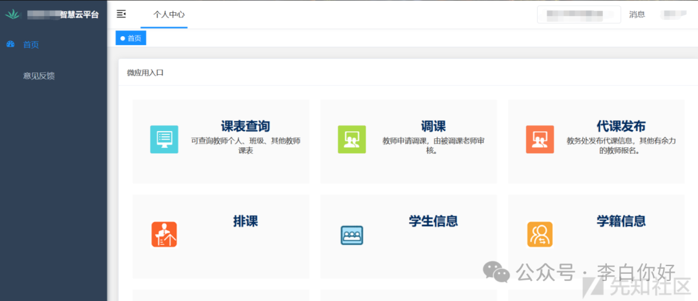698x301 pixels.
Task: Open 意见反馈 in the sidebar
Action: click(39, 76)
